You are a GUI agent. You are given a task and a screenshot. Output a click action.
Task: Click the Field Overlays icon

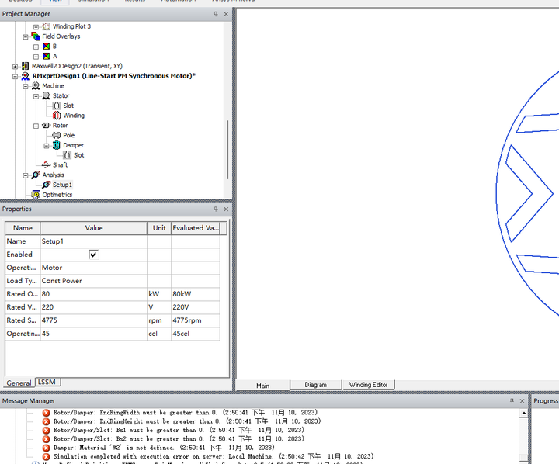[36, 36]
